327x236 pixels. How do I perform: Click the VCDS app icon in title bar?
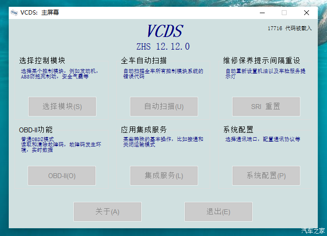14,13
